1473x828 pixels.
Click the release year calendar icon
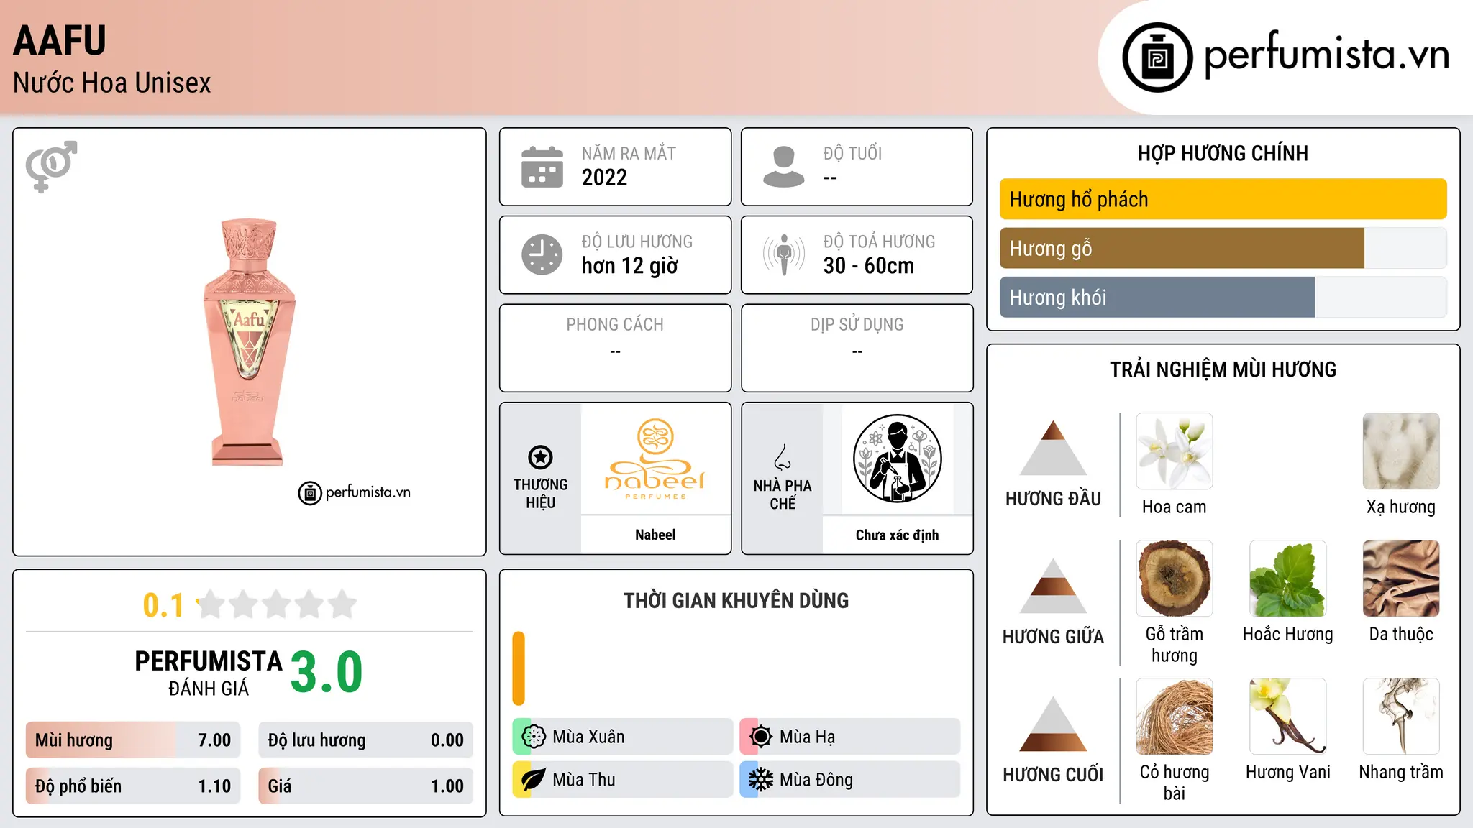pos(542,167)
